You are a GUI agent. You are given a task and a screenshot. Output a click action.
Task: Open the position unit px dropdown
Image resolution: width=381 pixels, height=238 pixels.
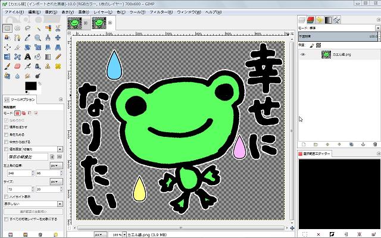57,165
